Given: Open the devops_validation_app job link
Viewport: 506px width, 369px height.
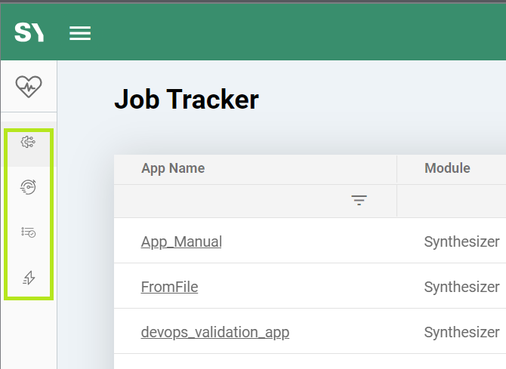Looking at the screenshot, I should 214,332.
